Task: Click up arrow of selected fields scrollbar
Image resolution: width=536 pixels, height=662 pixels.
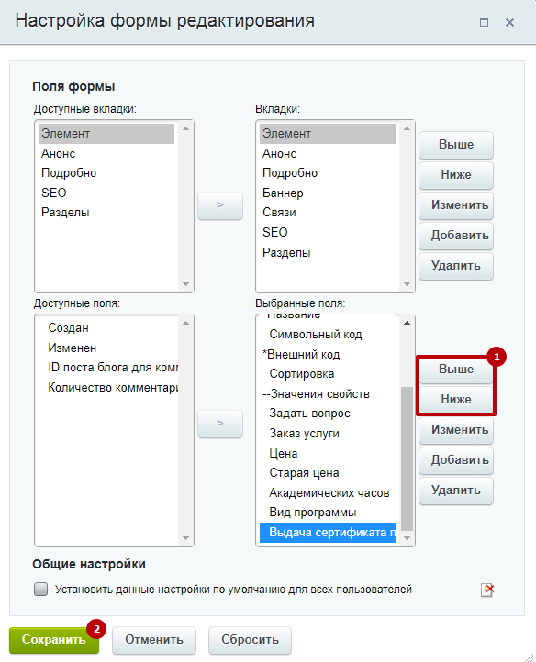Action: click(x=408, y=323)
